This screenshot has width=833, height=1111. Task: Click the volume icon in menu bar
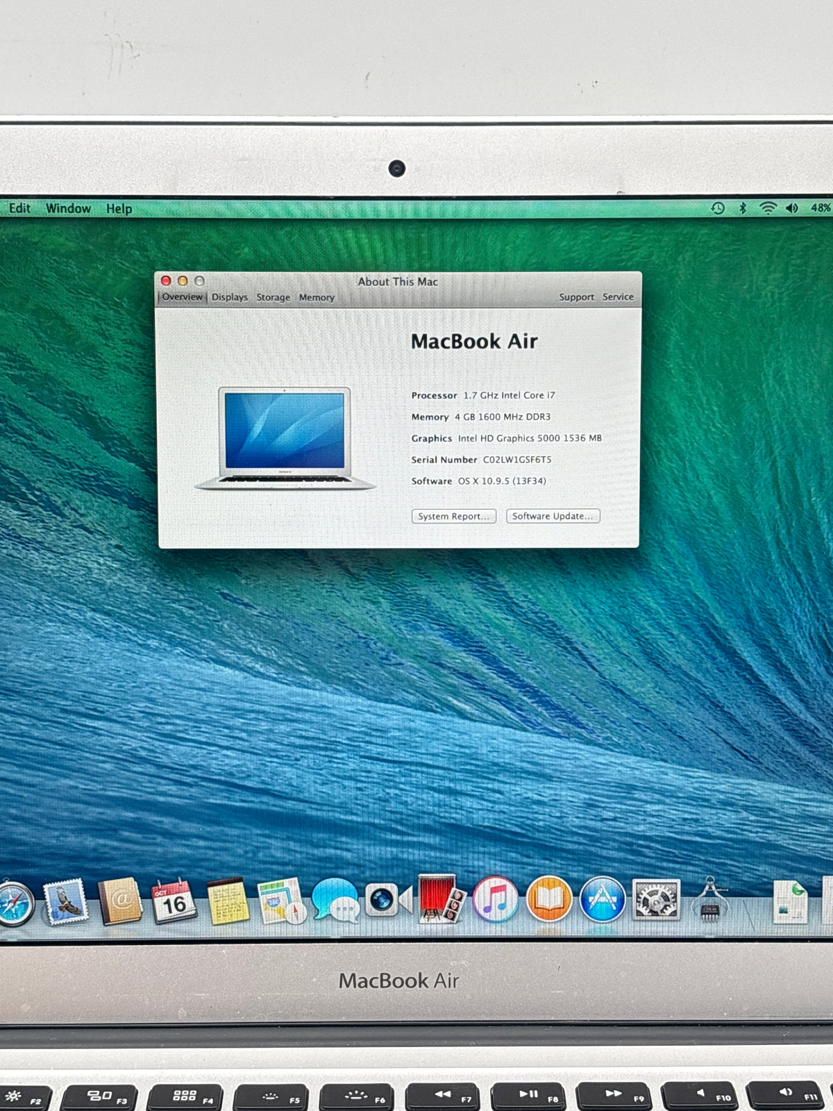click(x=792, y=208)
